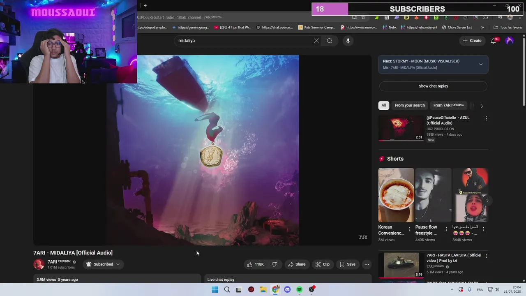
Task: Open the 7ARI channel name link
Action: [x=59, y=261]
